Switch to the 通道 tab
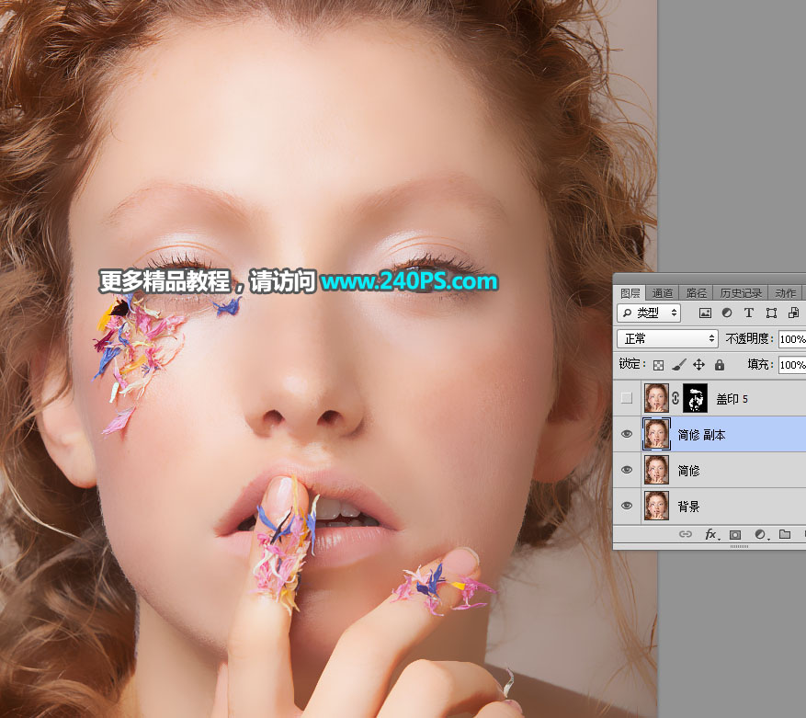 pyautogui.click(x=662, y=293)
